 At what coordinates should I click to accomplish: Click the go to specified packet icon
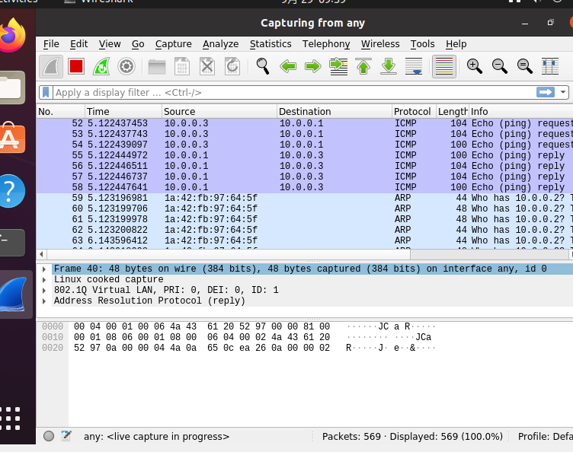click(338, 66)
